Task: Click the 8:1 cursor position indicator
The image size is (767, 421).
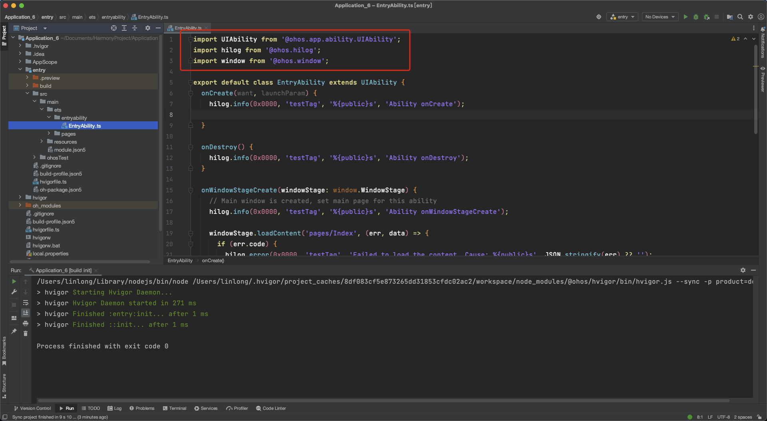Action: (700, 417)
